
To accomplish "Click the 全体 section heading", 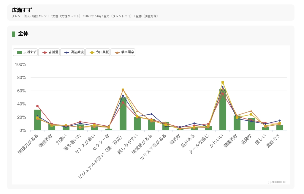I will (x=23, y=34).
